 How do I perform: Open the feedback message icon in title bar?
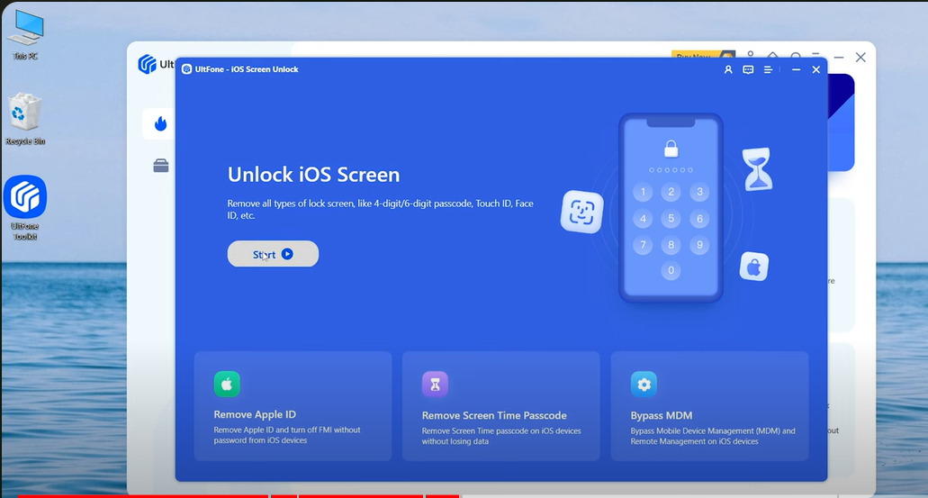[748, 70]
